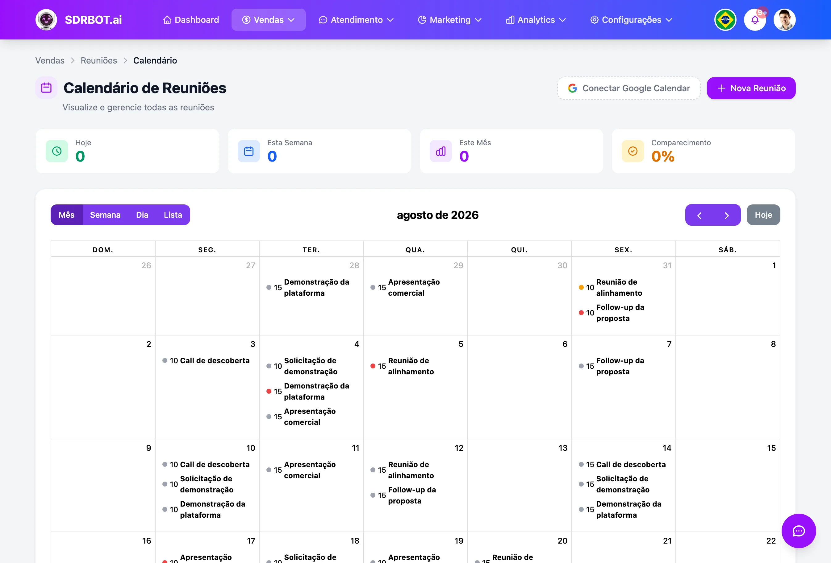The height and width of the screenshot is (563, 831).
Task: Open the Dashboard home page
Action: tap(191, 20)
